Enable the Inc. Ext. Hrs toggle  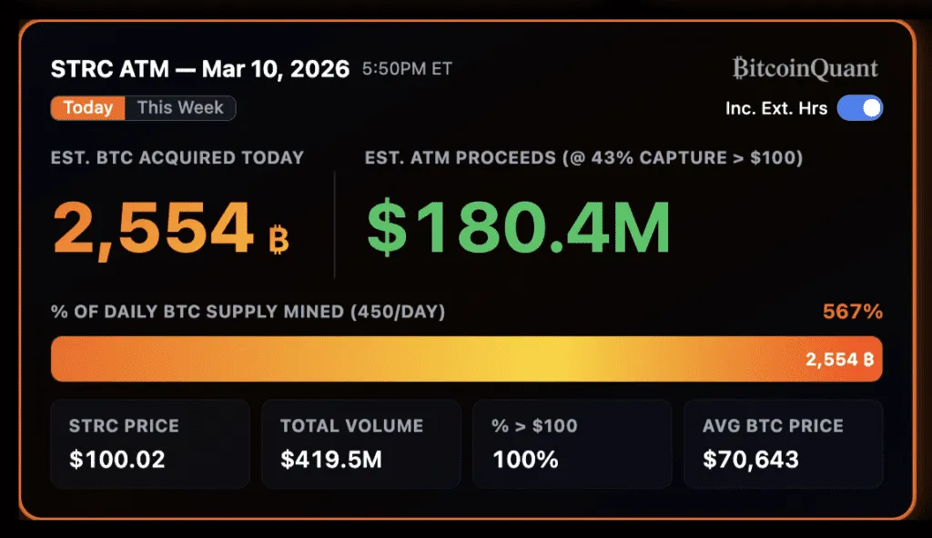click(859, 108)
